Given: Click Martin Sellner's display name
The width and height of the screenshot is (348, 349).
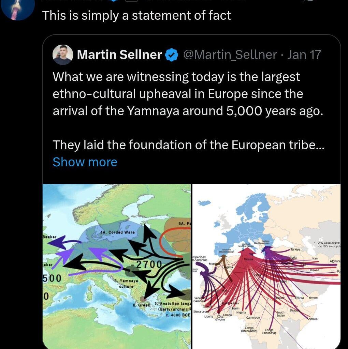Looking at the screenshot, I should point(119,55).
